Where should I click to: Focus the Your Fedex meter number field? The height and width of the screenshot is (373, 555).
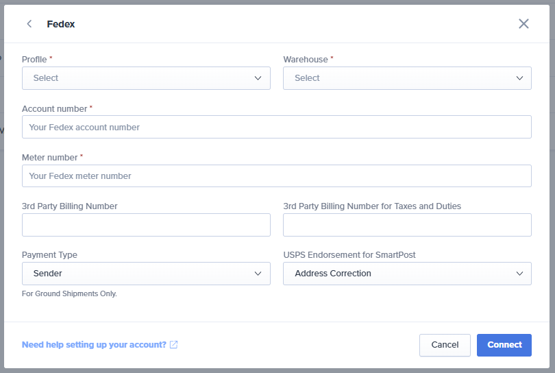tap(276, 176)
